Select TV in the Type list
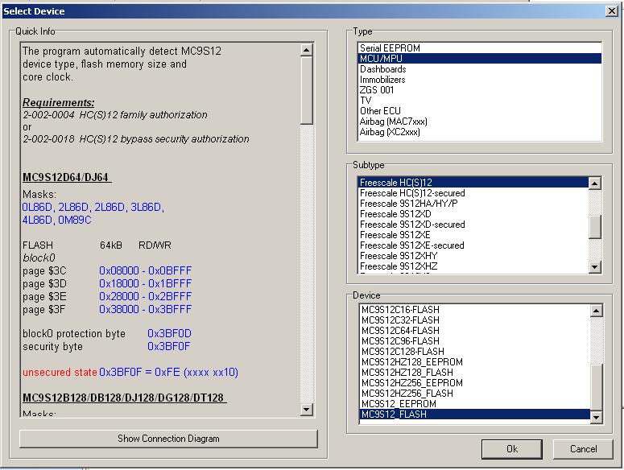624x470 pixels. pos(480,101)
